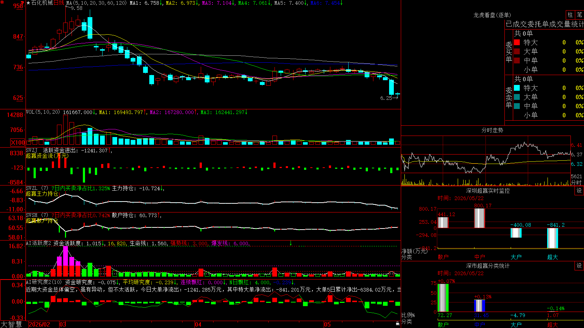
Task: Click the MA2: 6.973 value
Action: point(181,3)
